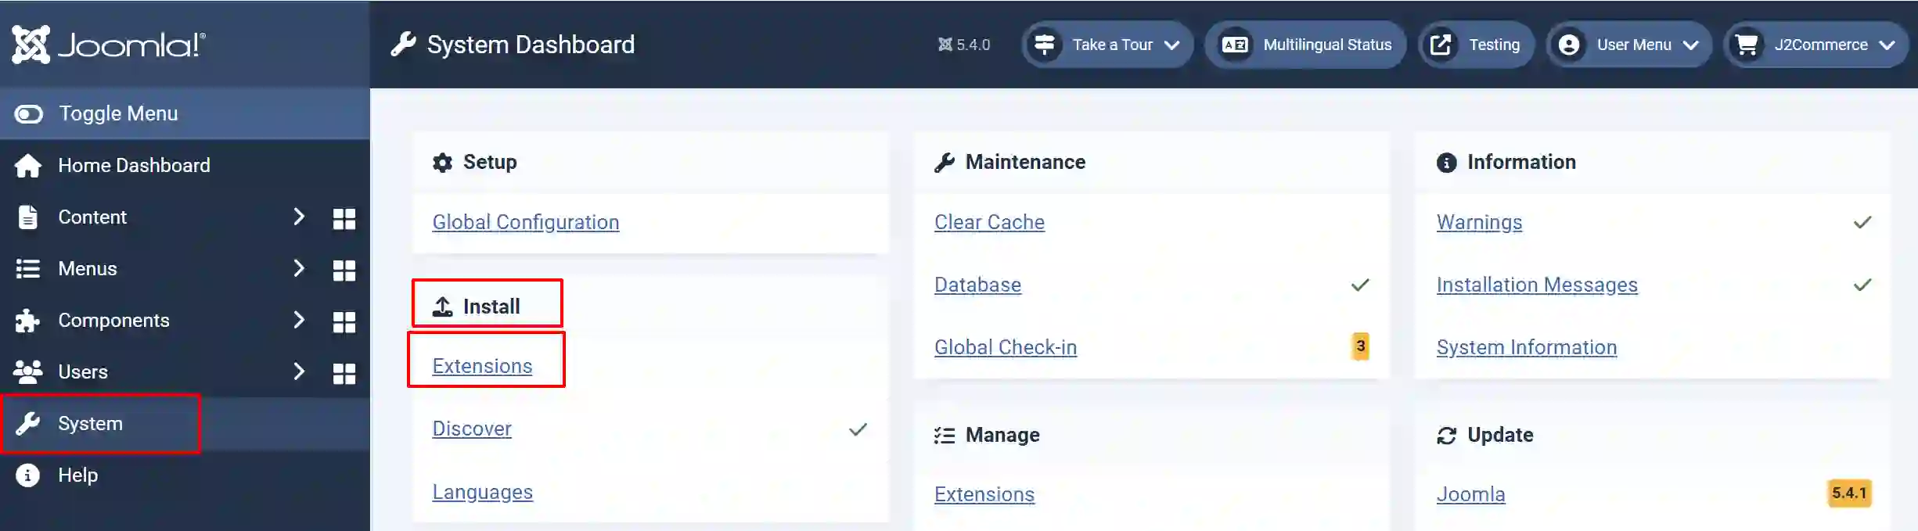Open the Warnings link

click(1479, 222)
